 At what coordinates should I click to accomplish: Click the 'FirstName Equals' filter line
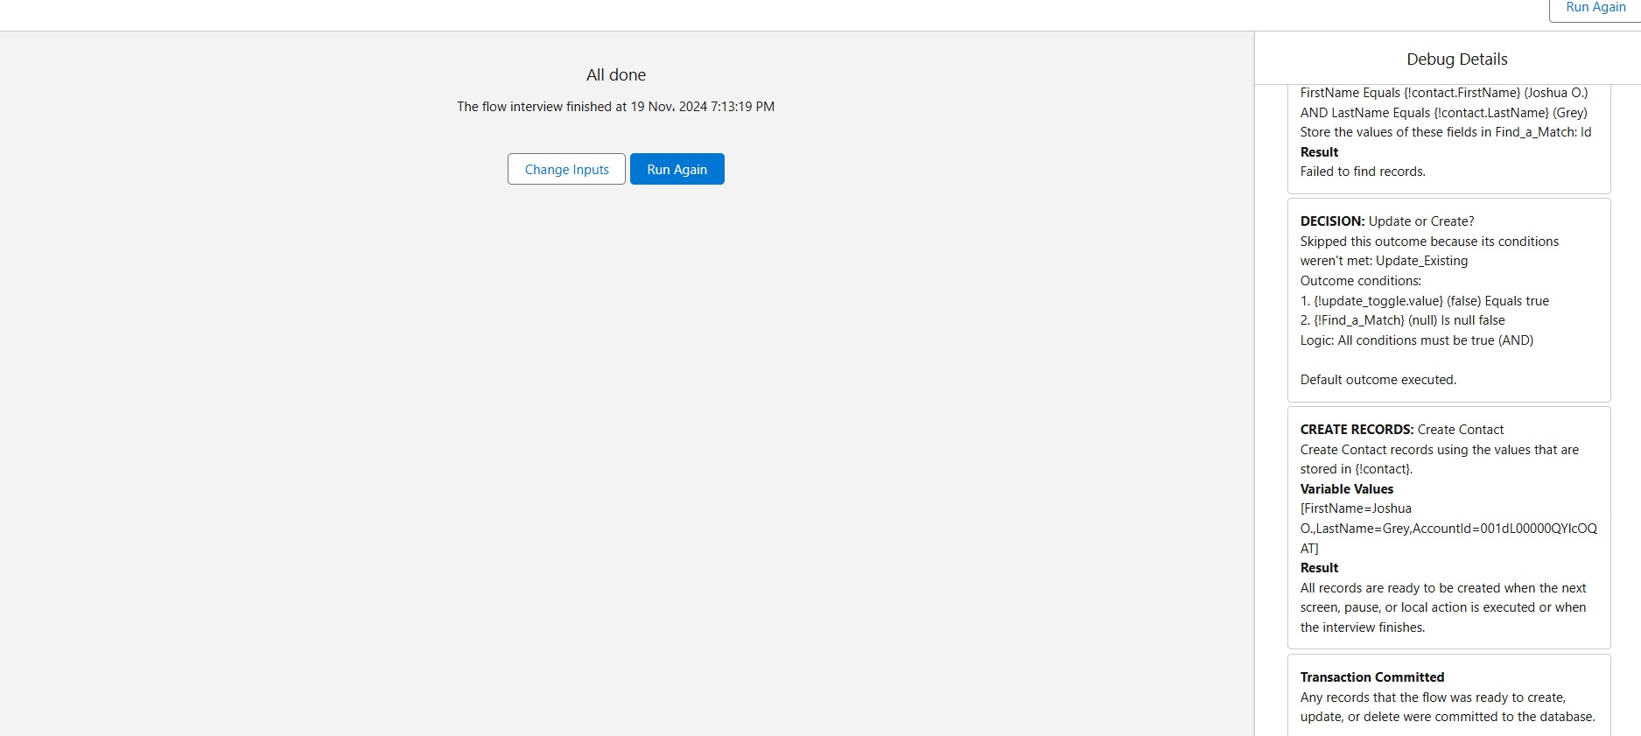(x=1443, y=93)
